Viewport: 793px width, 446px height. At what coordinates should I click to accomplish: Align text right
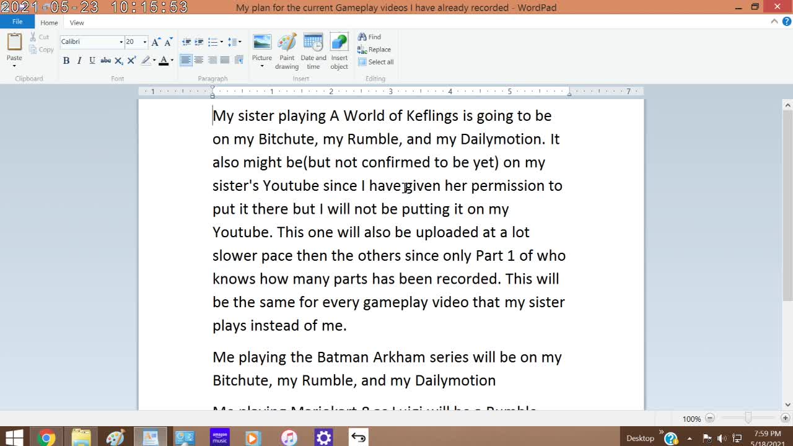pyautogui.click(x=212, y=60)
